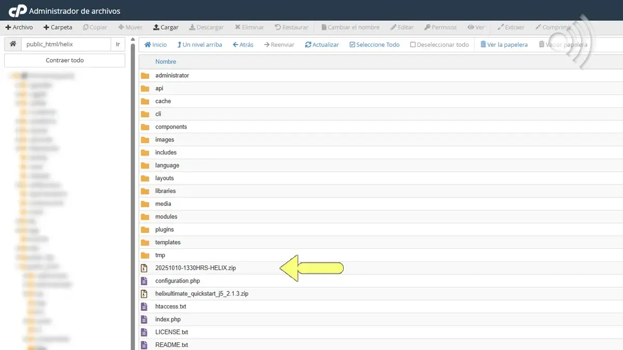
Task: Click Inicio home link in toolbar
Action: tap(156, 45)
